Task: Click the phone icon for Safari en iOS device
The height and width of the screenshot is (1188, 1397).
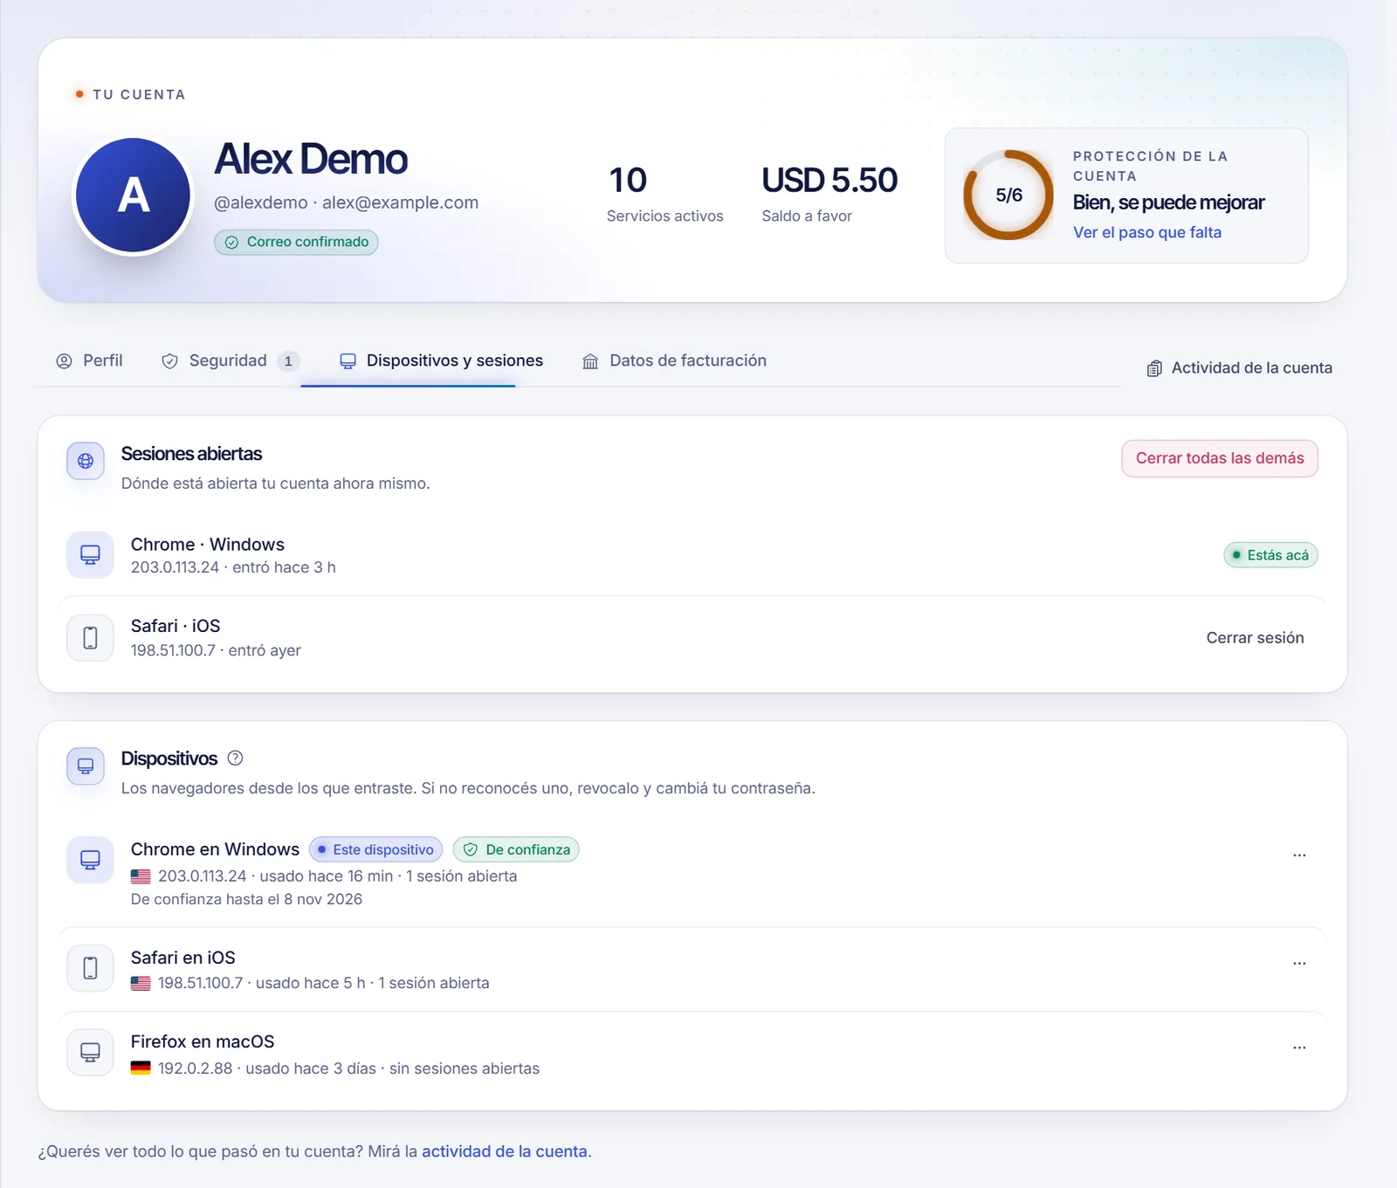Action: pos(90,968)
